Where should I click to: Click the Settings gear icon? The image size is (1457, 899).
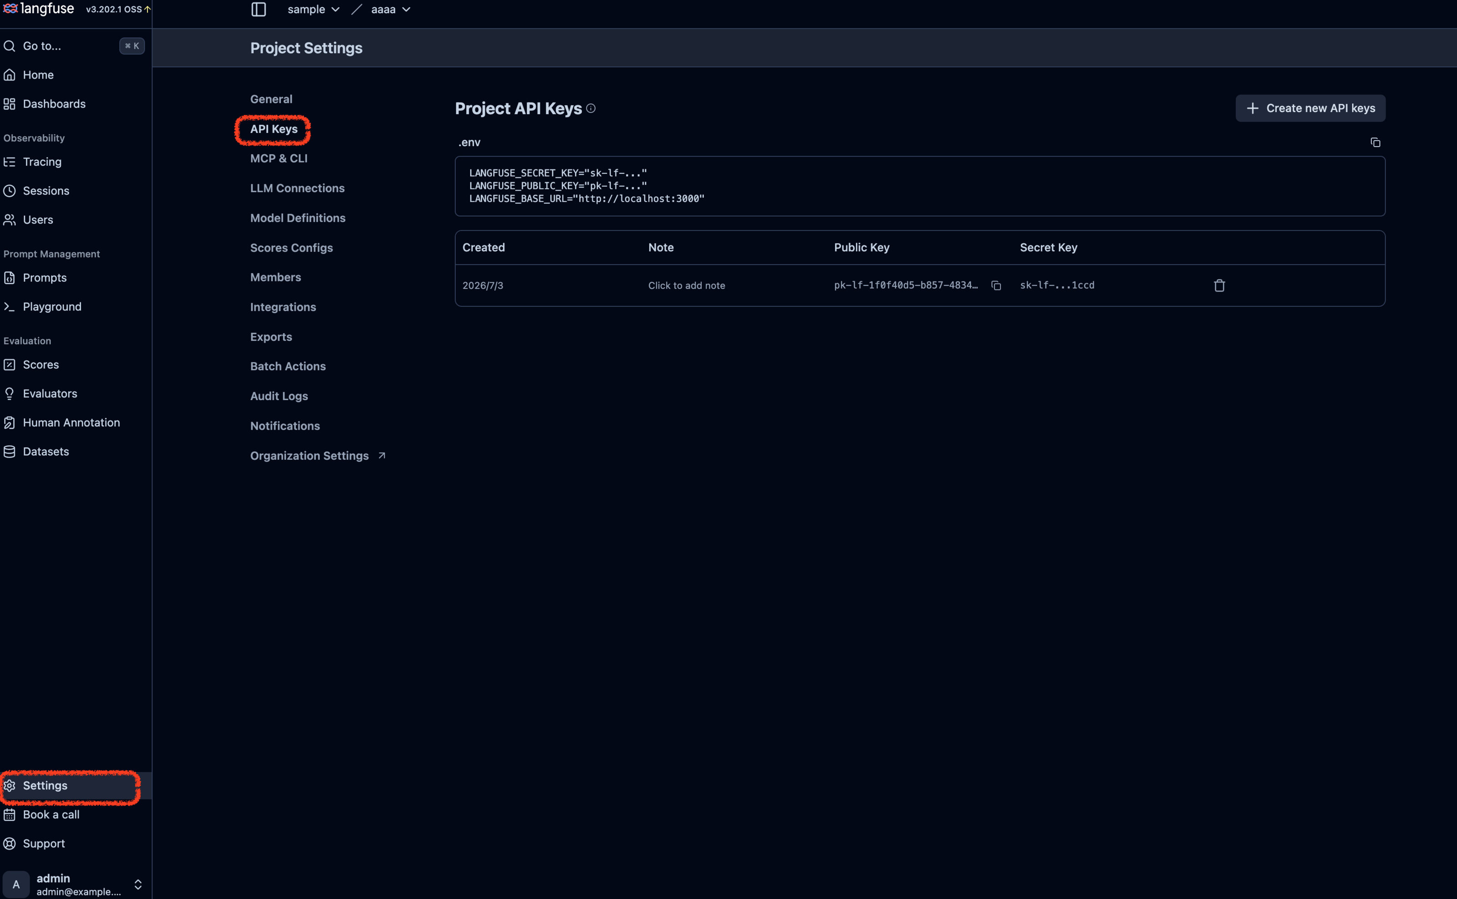10,786
